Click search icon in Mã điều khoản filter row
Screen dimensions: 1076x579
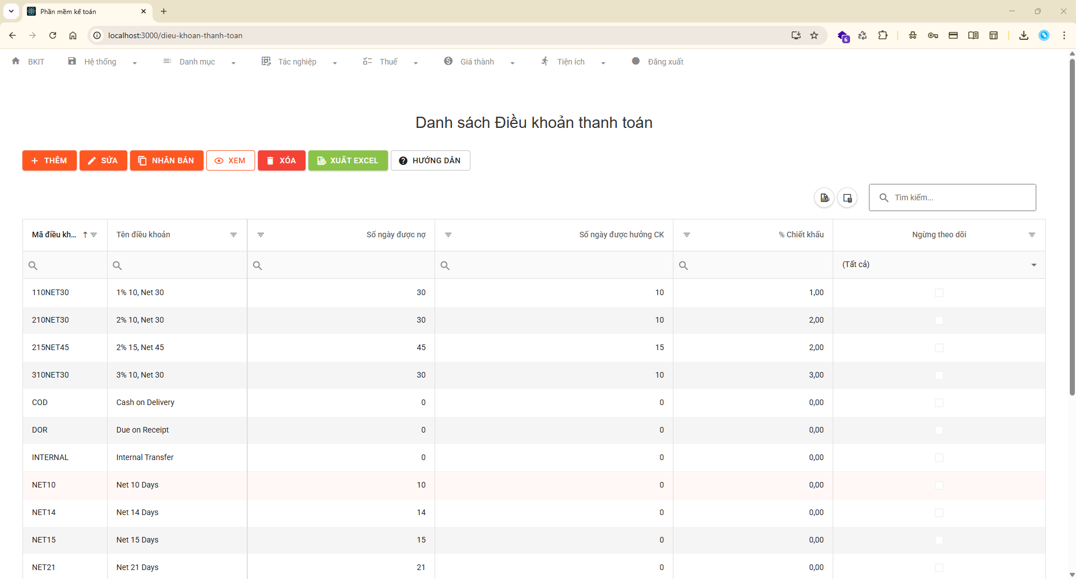[x=33, y=265]
